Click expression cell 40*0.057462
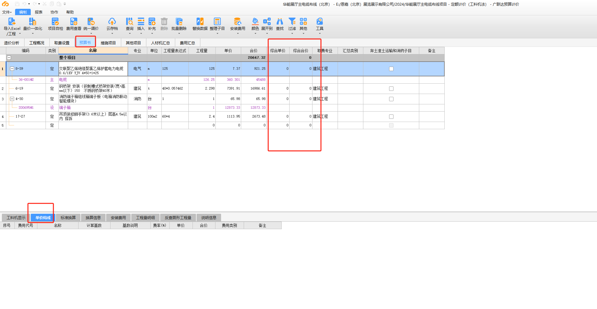Viewport: 597px width, 309px height. coord(175,89)
